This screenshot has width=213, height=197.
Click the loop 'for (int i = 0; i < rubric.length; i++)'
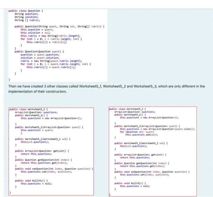pos(51,39)
